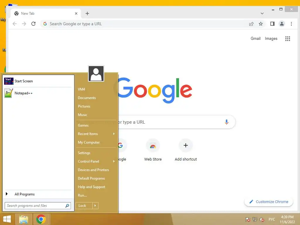Screen dimensions: 300x225
Task: Click the Lock button
Action: [x=84, y=206]
